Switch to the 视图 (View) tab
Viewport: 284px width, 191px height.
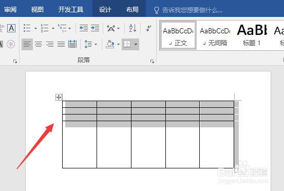pos(37,9)
